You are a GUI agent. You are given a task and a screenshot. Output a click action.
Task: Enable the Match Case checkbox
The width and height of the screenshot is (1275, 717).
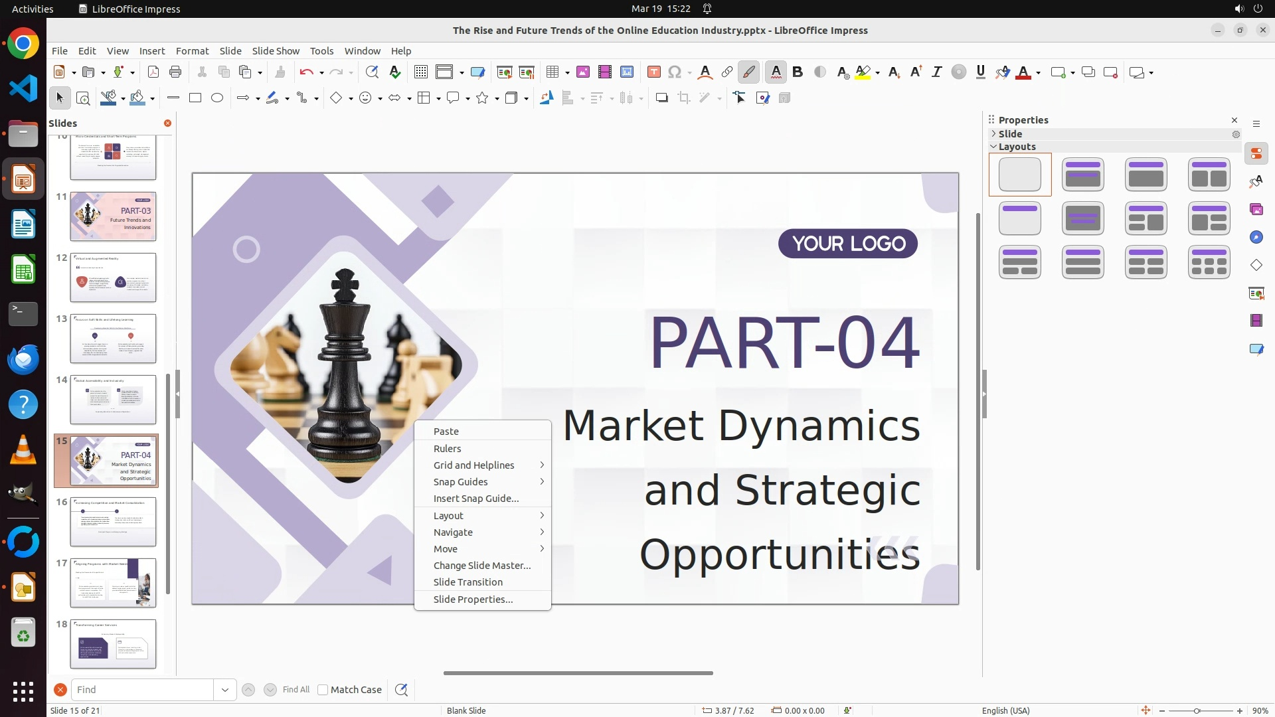coord(323,690)
